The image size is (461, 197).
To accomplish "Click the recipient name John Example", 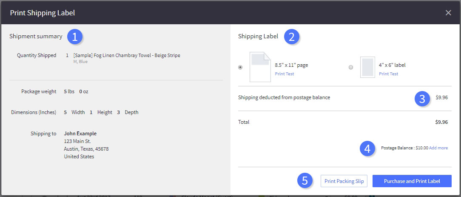I will click(x=80, y=134).
